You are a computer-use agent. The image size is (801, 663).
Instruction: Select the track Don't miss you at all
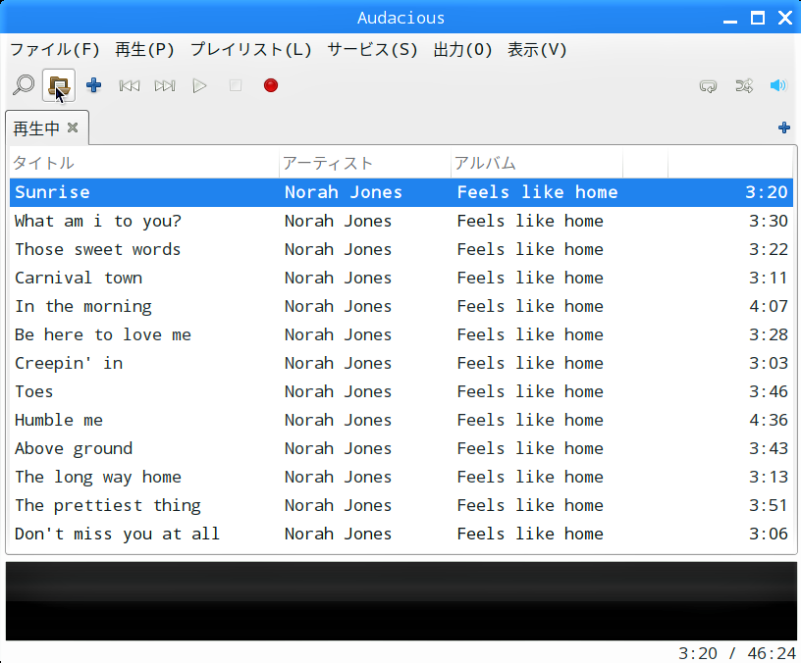401,534
